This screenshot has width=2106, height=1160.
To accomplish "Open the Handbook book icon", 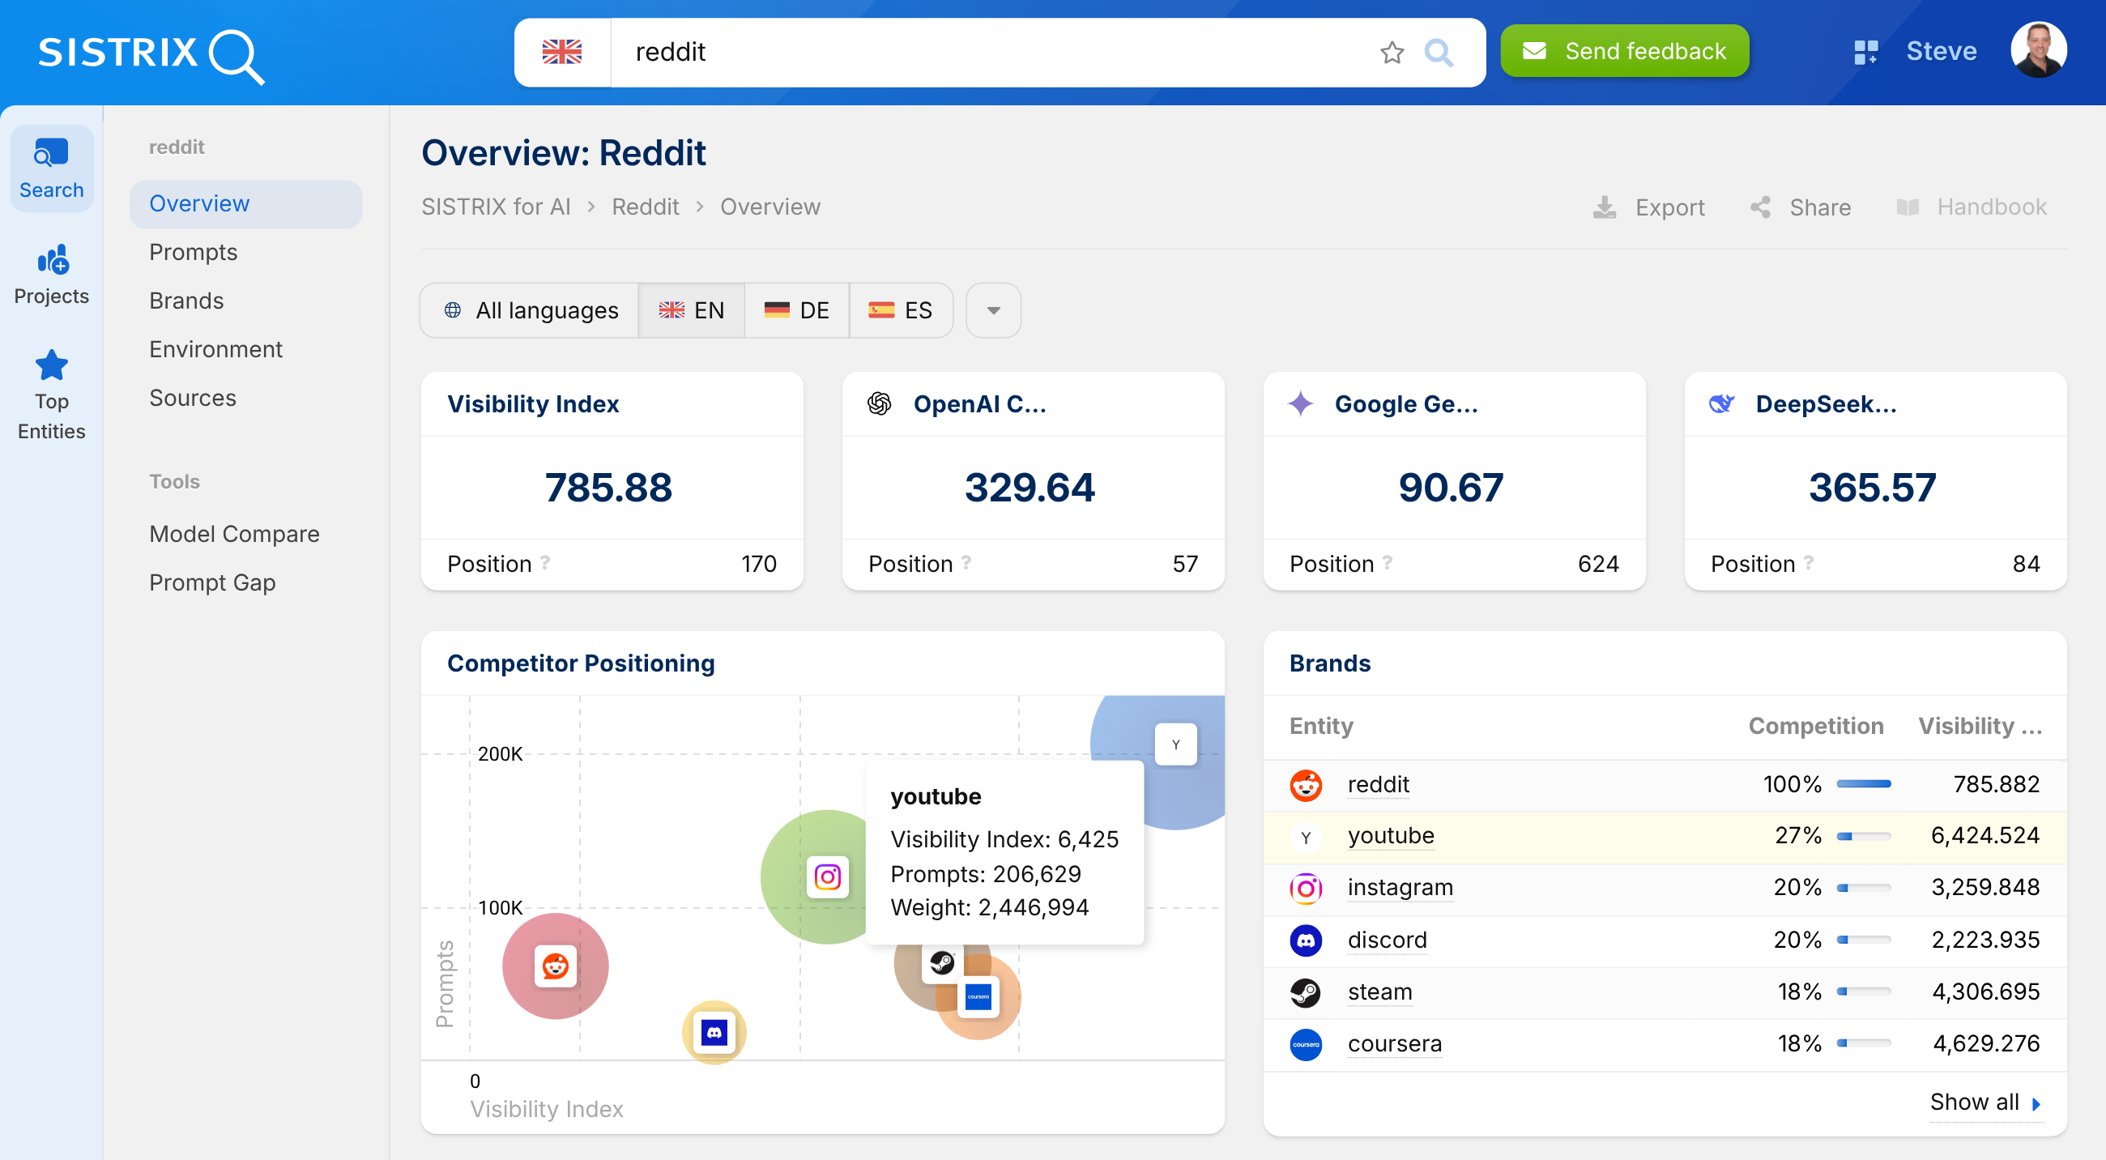I will pos(1908,207).
